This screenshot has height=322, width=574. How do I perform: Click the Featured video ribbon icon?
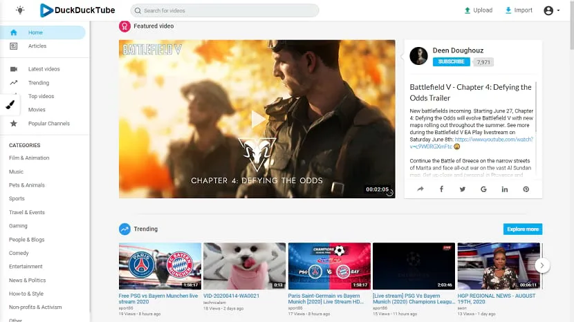point(124,26)
